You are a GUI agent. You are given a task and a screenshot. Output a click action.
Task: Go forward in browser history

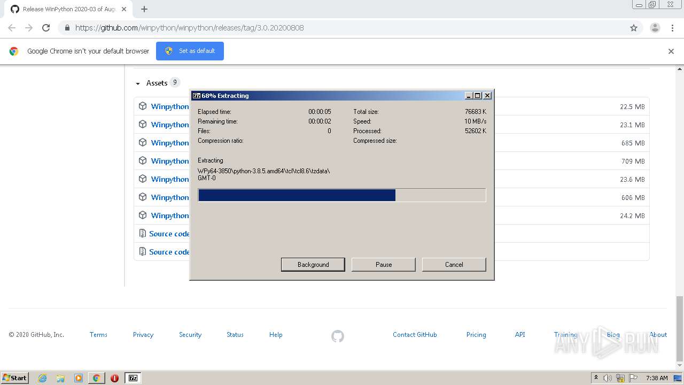coord(29,28)
